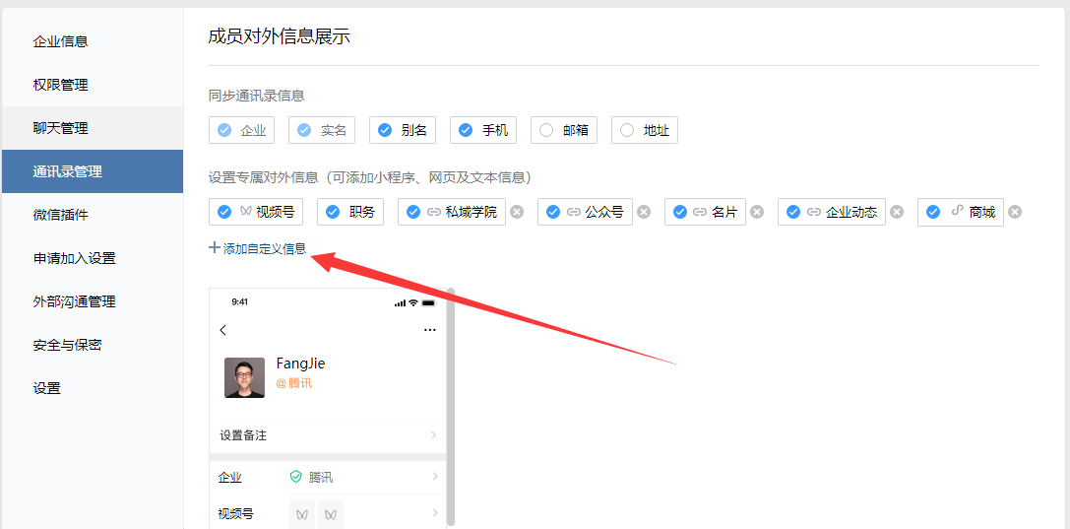This screenshot has height=529, width=1070.
Task: Uncheck the 视频号 checkbox
Action: (x=223, y=212)
